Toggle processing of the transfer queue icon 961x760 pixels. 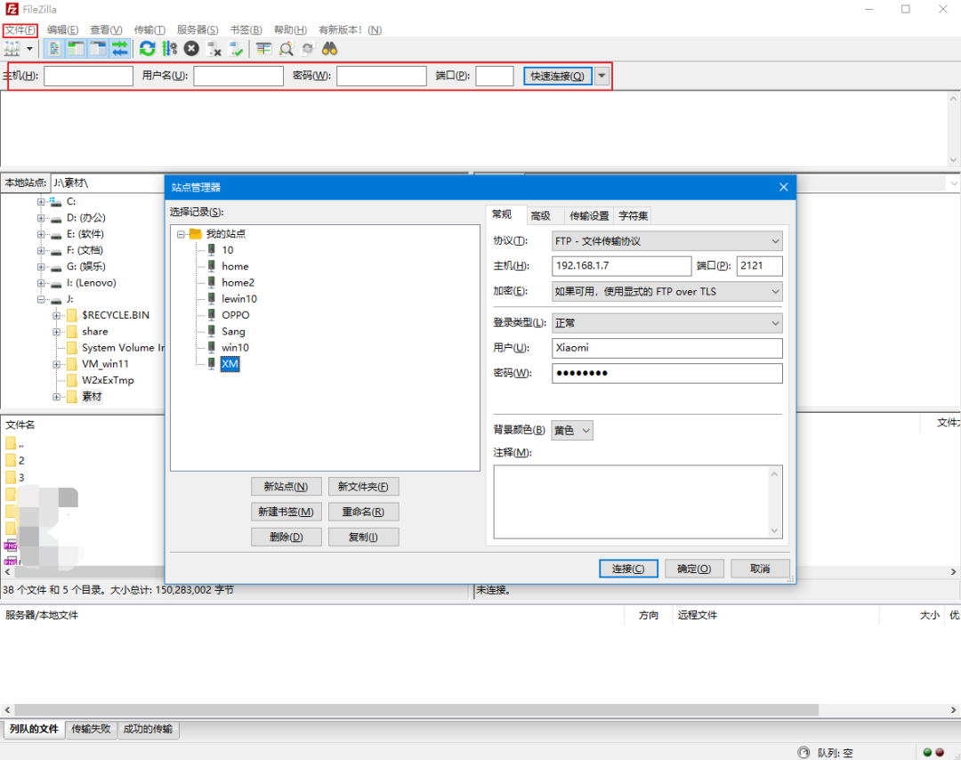point(170,48)
